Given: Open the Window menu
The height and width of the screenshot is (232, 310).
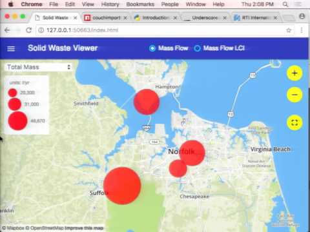Looking at the screenshot, I should click(196, 5).
